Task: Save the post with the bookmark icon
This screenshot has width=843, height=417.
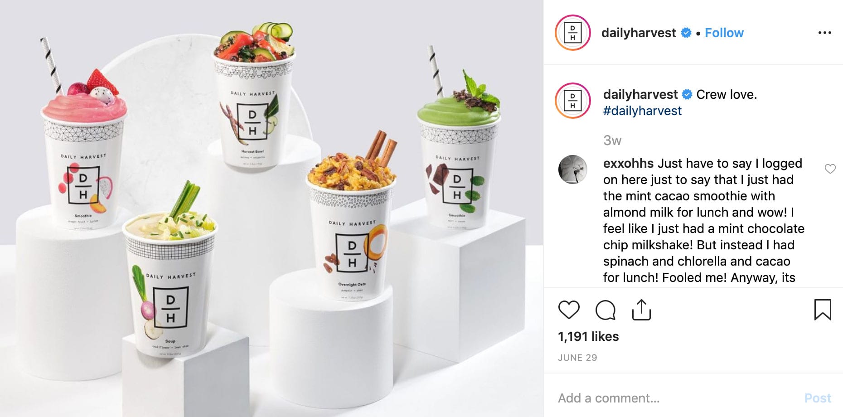Action: point(823,310)
